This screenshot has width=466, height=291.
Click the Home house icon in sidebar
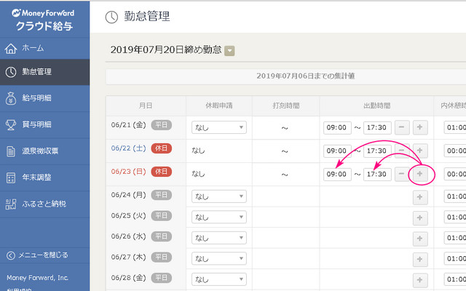(10, 48)
